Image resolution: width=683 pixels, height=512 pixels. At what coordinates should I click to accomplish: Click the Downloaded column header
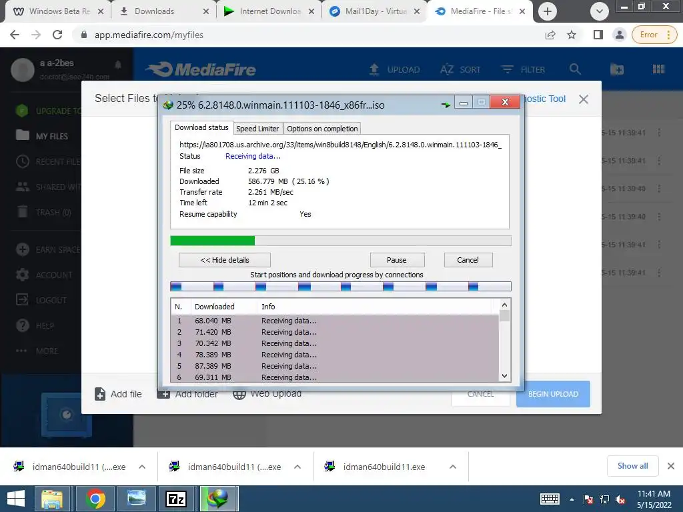224,307
